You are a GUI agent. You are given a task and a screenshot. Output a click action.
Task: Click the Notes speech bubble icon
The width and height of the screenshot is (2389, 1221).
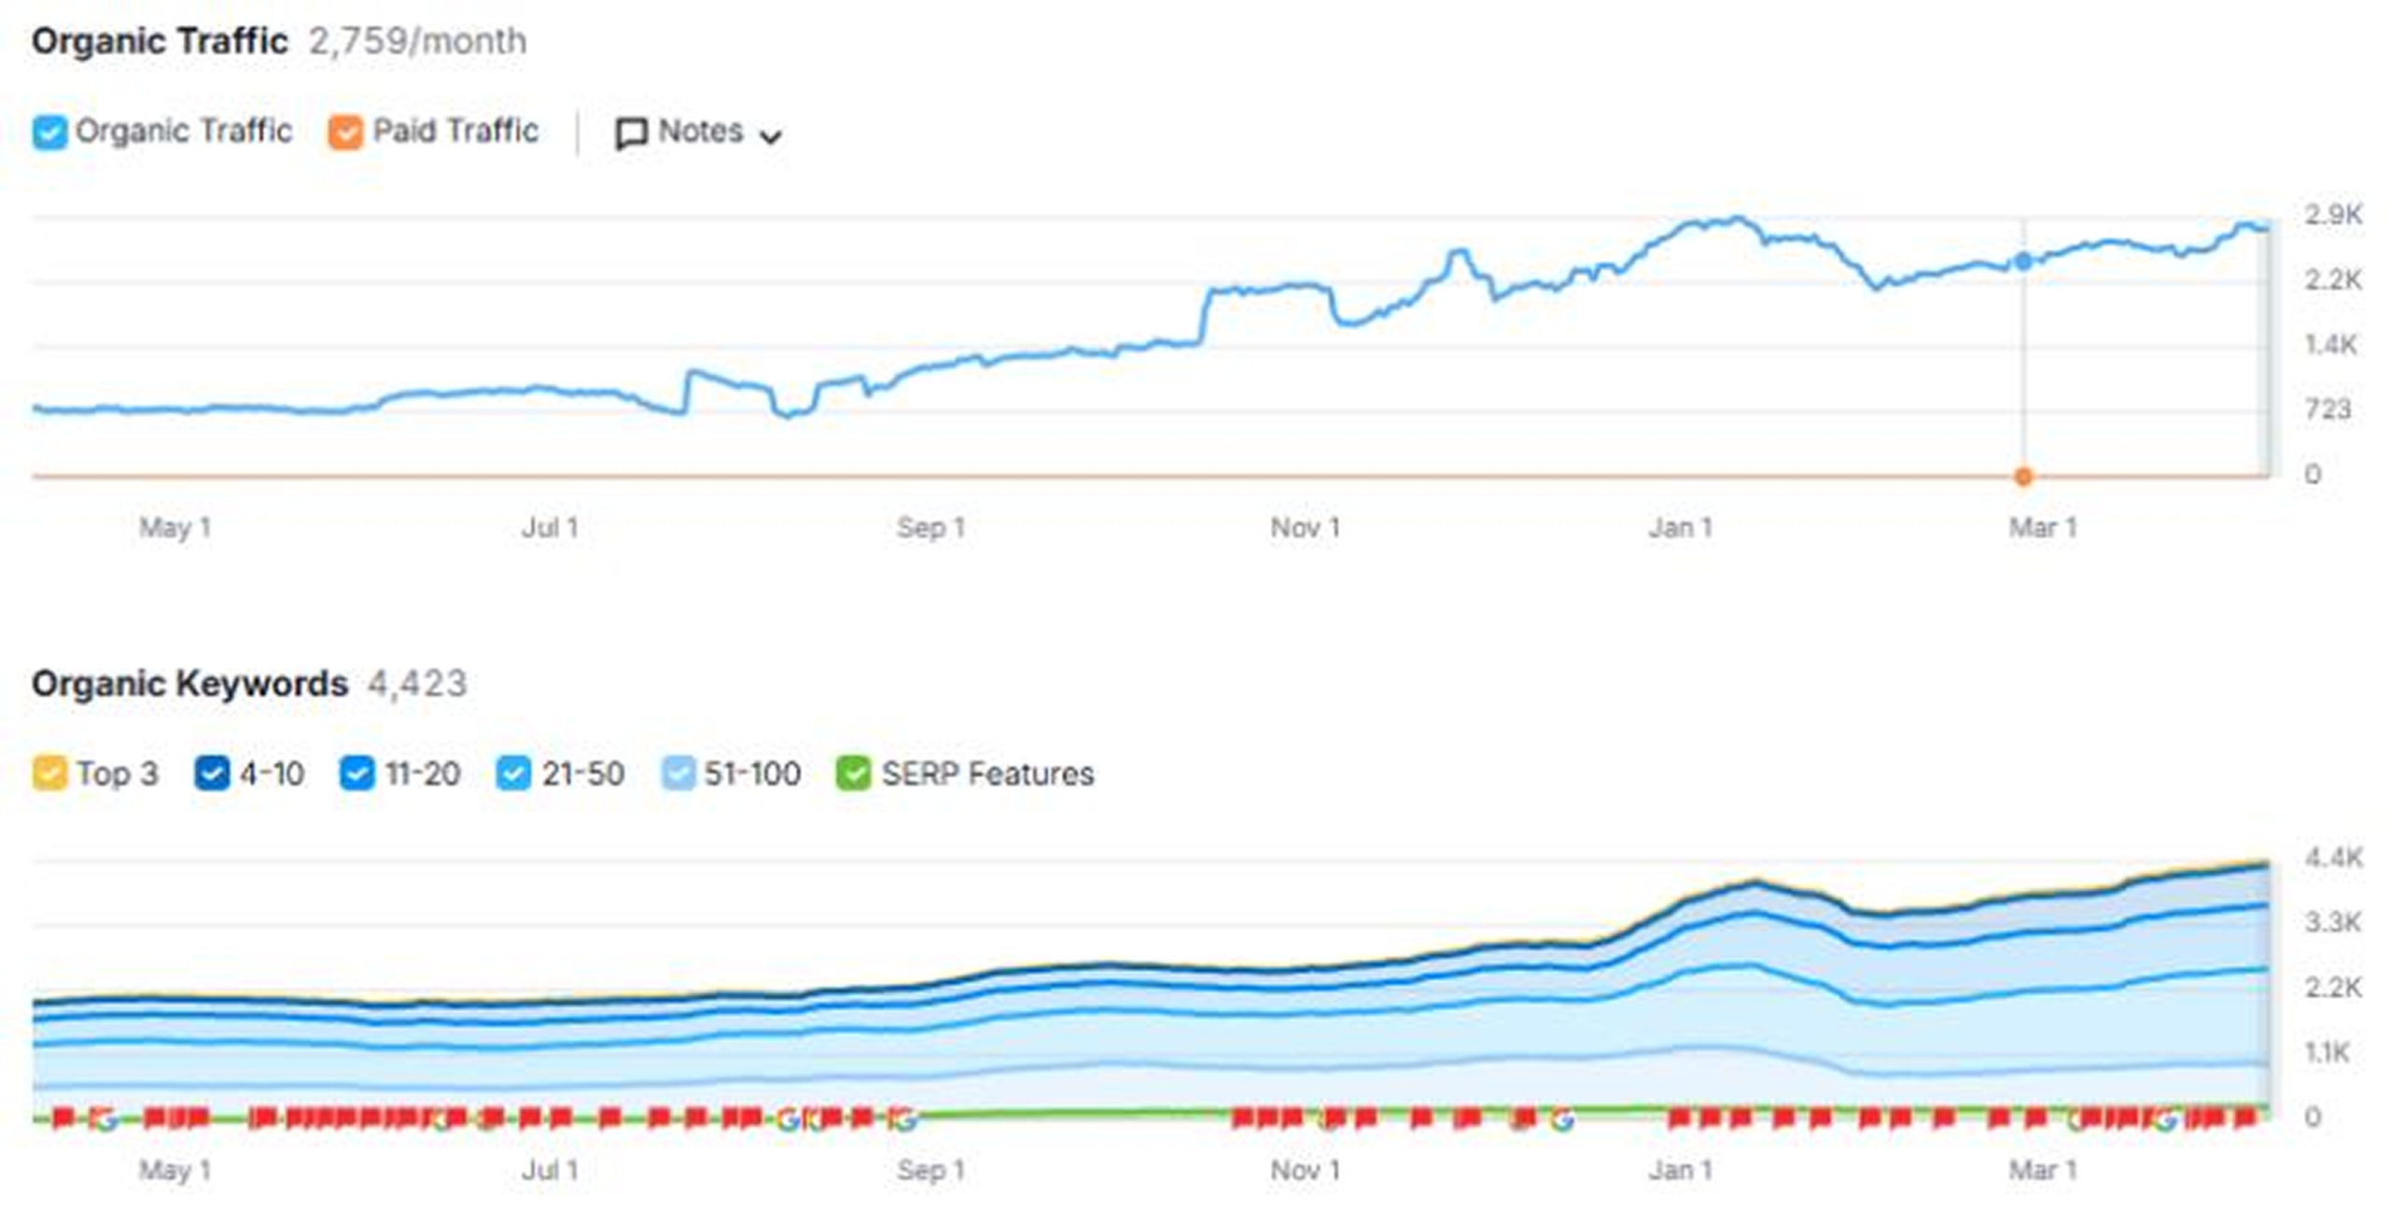tap(631, 134)
